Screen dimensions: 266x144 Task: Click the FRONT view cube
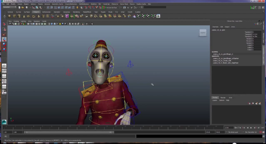(x=203, y=33)
